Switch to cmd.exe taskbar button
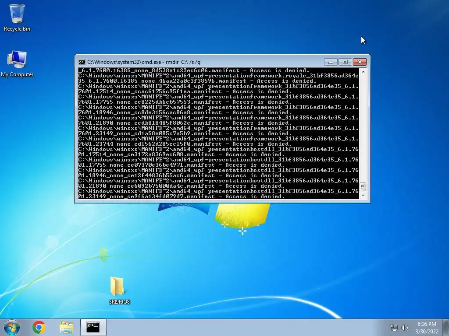This screenshot has width=449, height=336. (x=93, y=327)
